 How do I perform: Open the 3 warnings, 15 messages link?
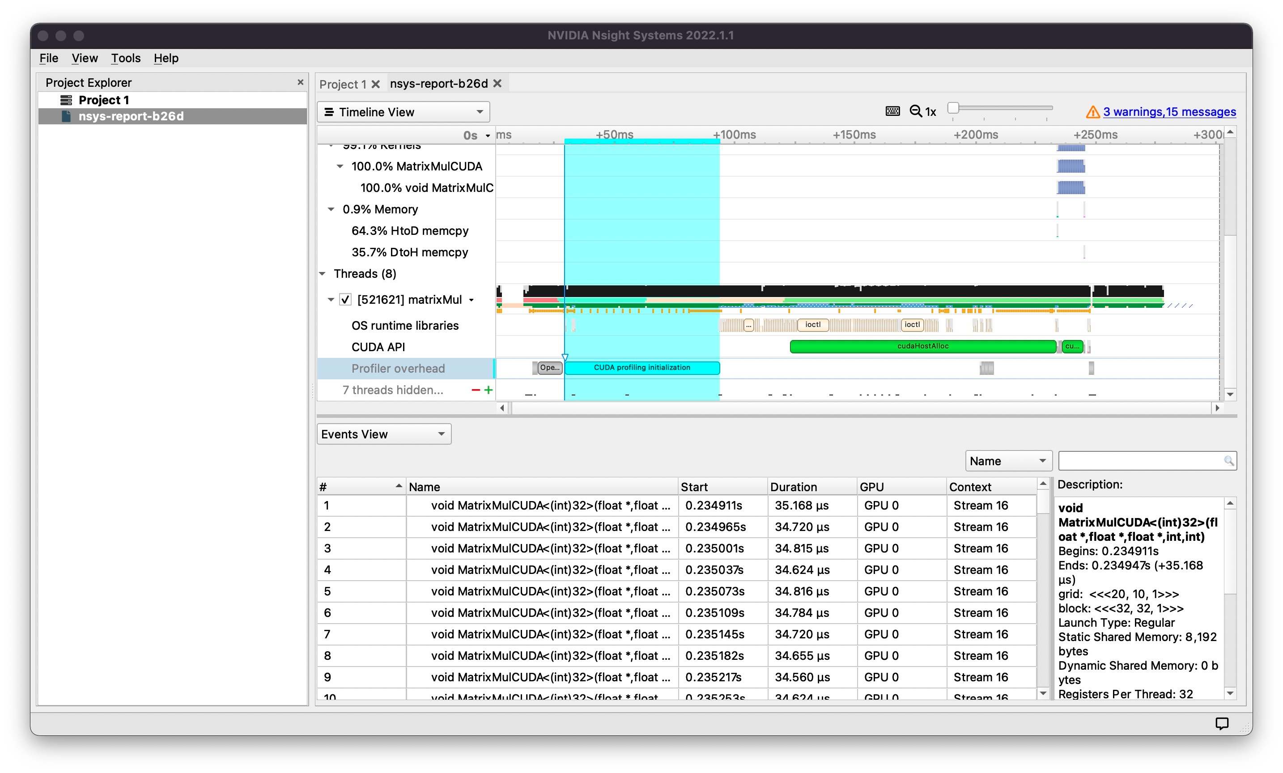1169,112
